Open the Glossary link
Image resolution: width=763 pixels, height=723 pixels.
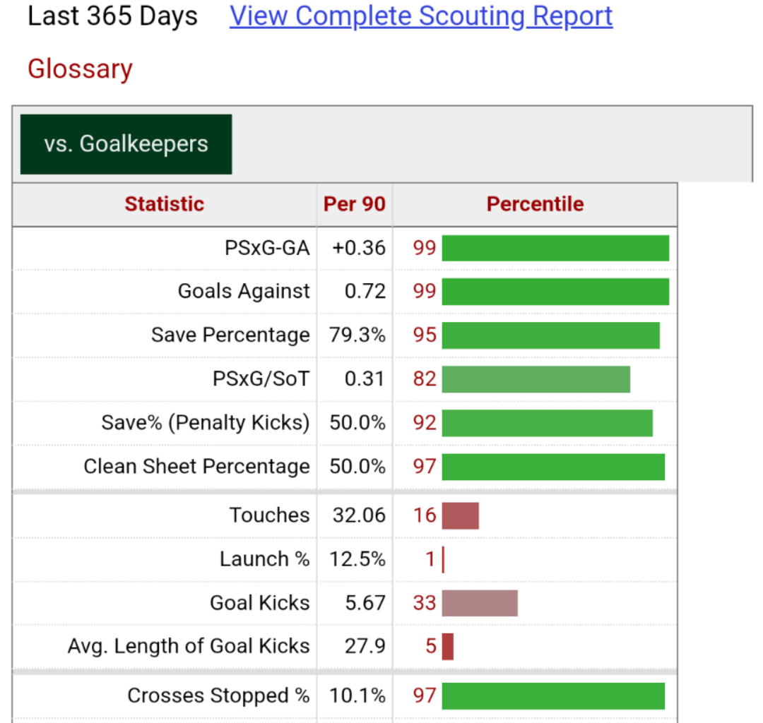click(80, 69)
